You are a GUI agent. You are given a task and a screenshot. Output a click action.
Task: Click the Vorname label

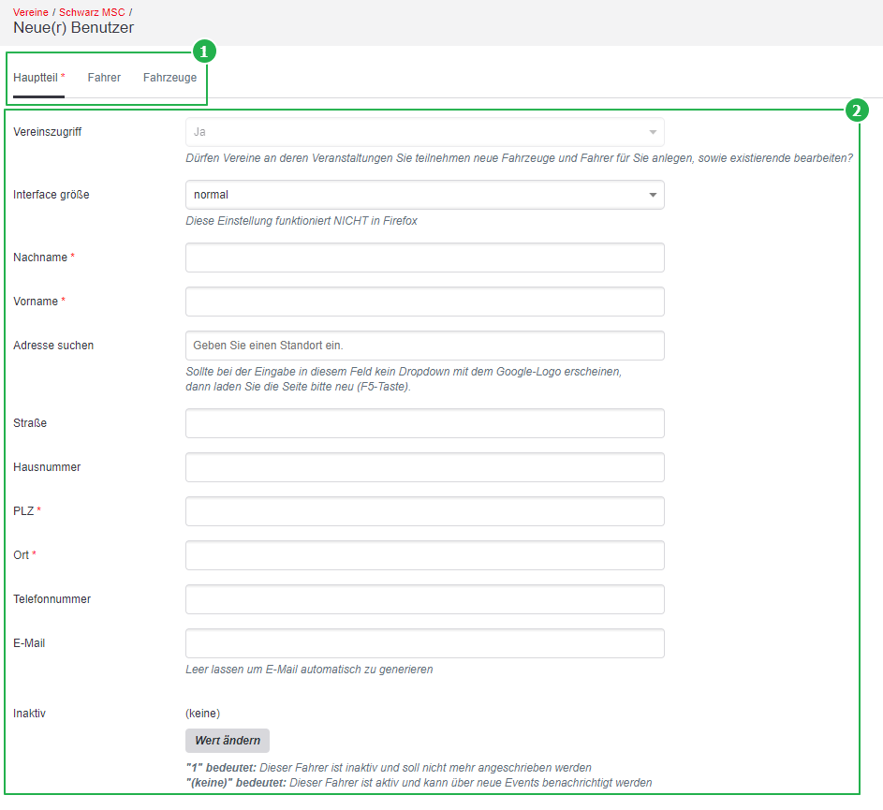[36, 302]
